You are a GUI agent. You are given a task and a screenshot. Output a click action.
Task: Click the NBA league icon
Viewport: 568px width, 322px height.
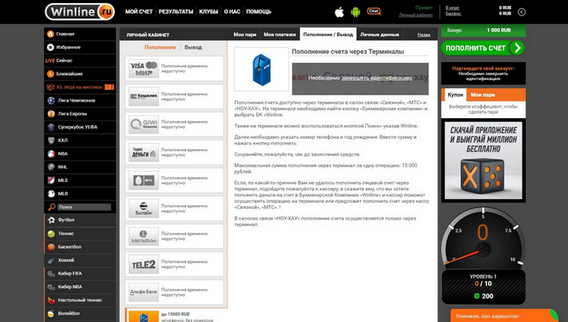coord(51,154)
